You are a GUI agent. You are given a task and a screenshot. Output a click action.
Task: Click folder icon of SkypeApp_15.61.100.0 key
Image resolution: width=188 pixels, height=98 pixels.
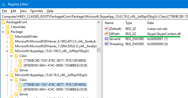tap(12, 51)
